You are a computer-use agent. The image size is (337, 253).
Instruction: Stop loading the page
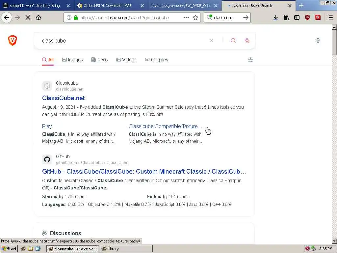click(x=28, y=17)
